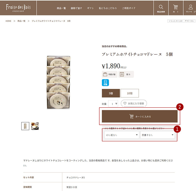Click the hand bag (手提げ袋) icon badge
Screen dimensions: 196x191
coord(110,74)
